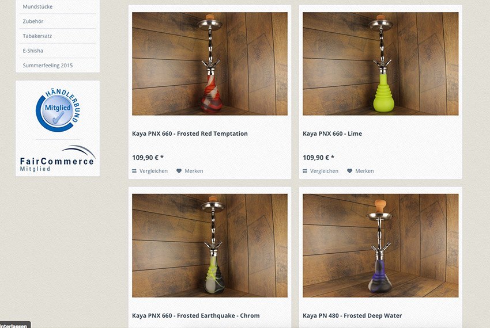Open Kaya PN 480 Frosted Deep Water title
The width and height of the screenshot is (490, 328).
pyautogui.click(x=352, y=315)
